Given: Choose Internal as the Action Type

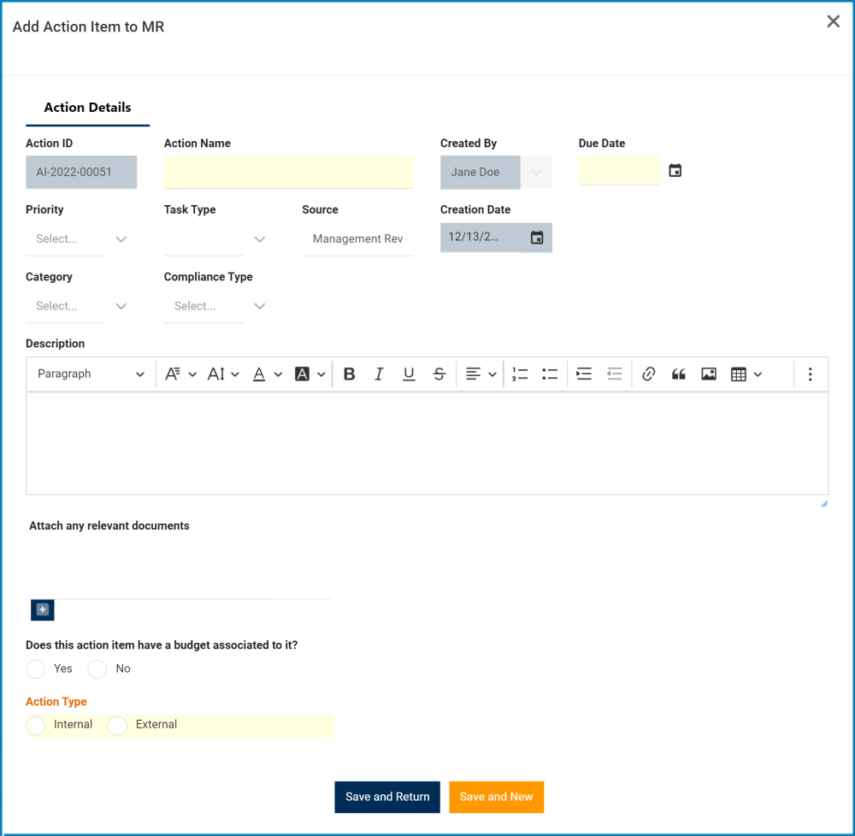Looking at the screenshot, I should coord(35,725).
